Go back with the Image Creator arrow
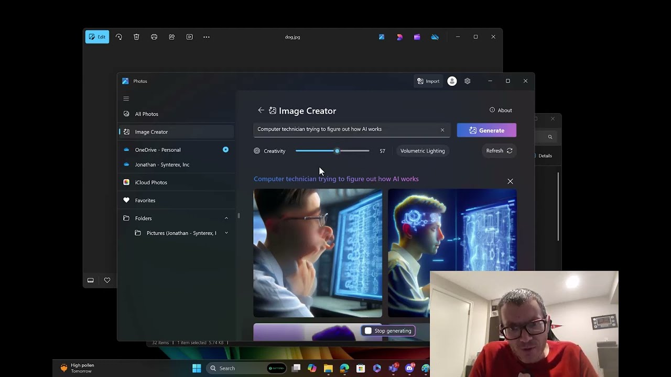The width and height of the screenshot is (671, 377). [261, 110]
